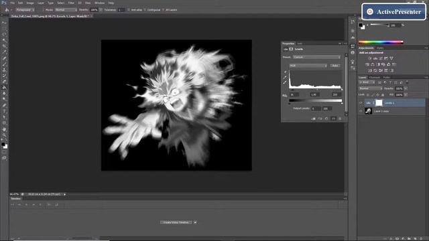
Task: Toggle the Contiguous checkbox
Action: (145, 10)
